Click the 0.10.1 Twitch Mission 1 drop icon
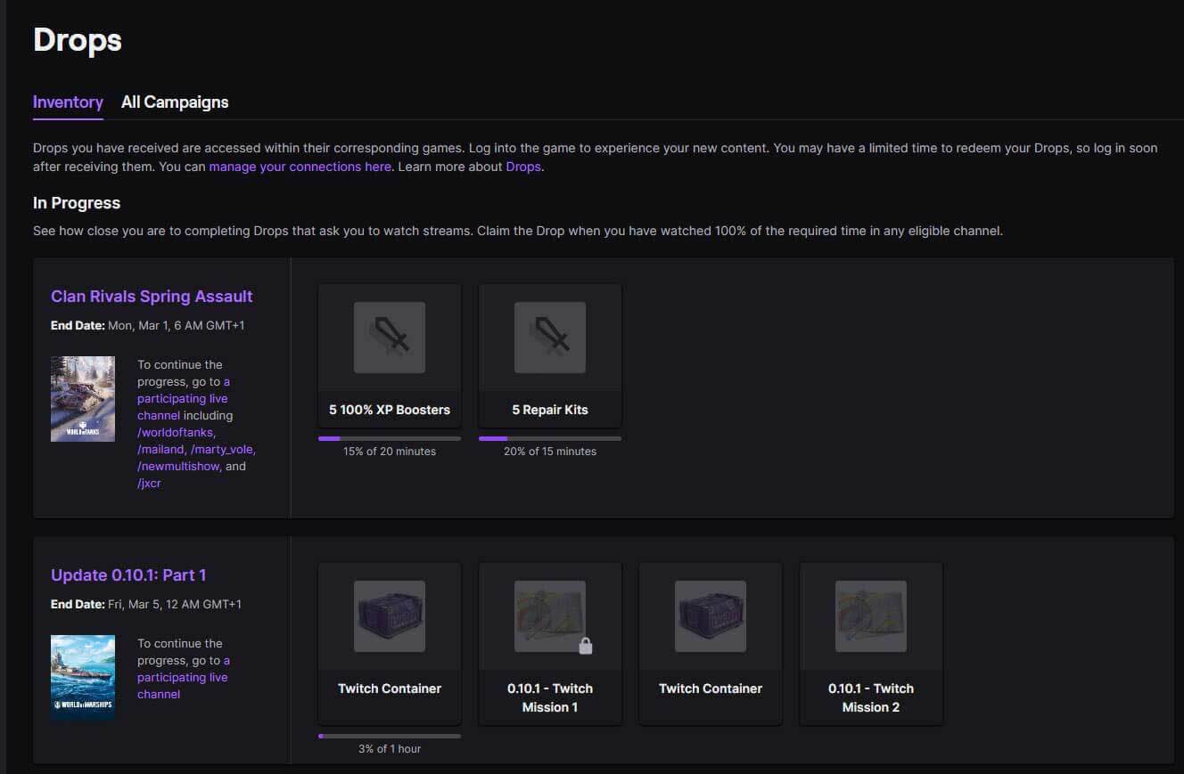 click(x=550, y=616)
